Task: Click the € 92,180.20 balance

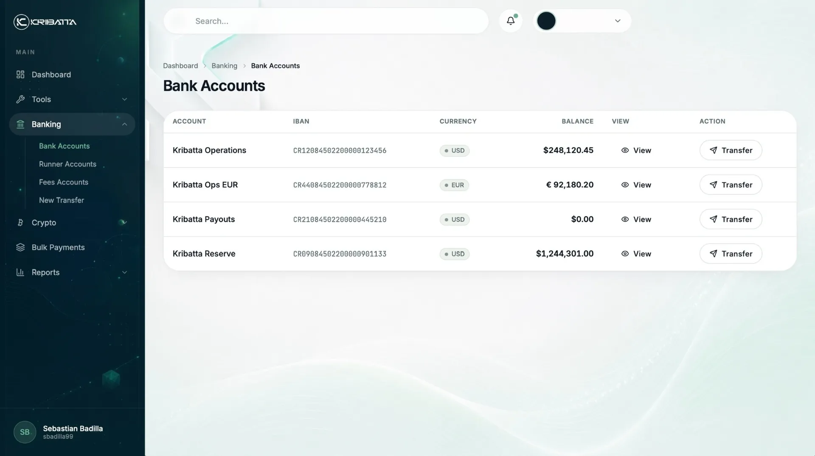Action: (x=570, y=185)
